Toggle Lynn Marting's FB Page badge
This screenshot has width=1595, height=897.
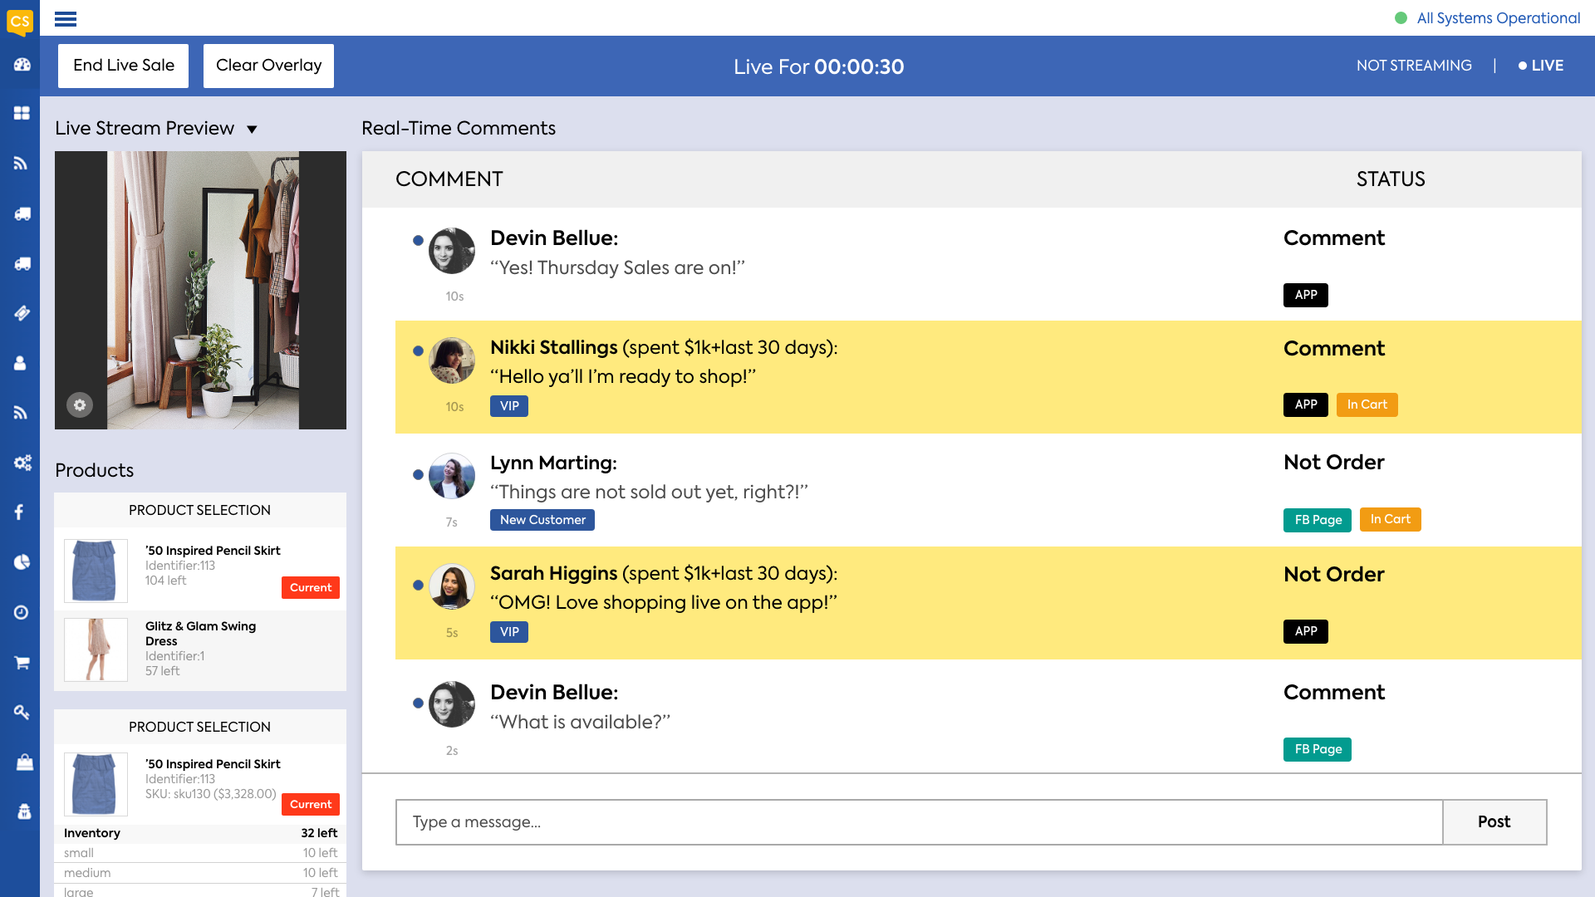point(1318,520)
